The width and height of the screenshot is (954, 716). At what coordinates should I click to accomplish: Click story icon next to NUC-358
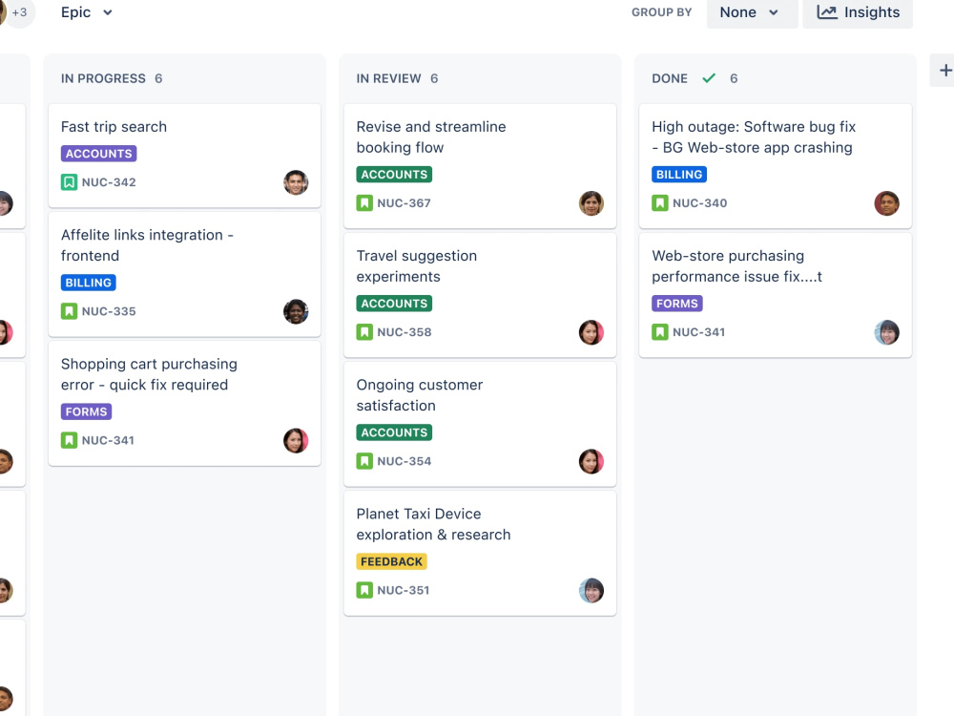[x=364, y=332]
